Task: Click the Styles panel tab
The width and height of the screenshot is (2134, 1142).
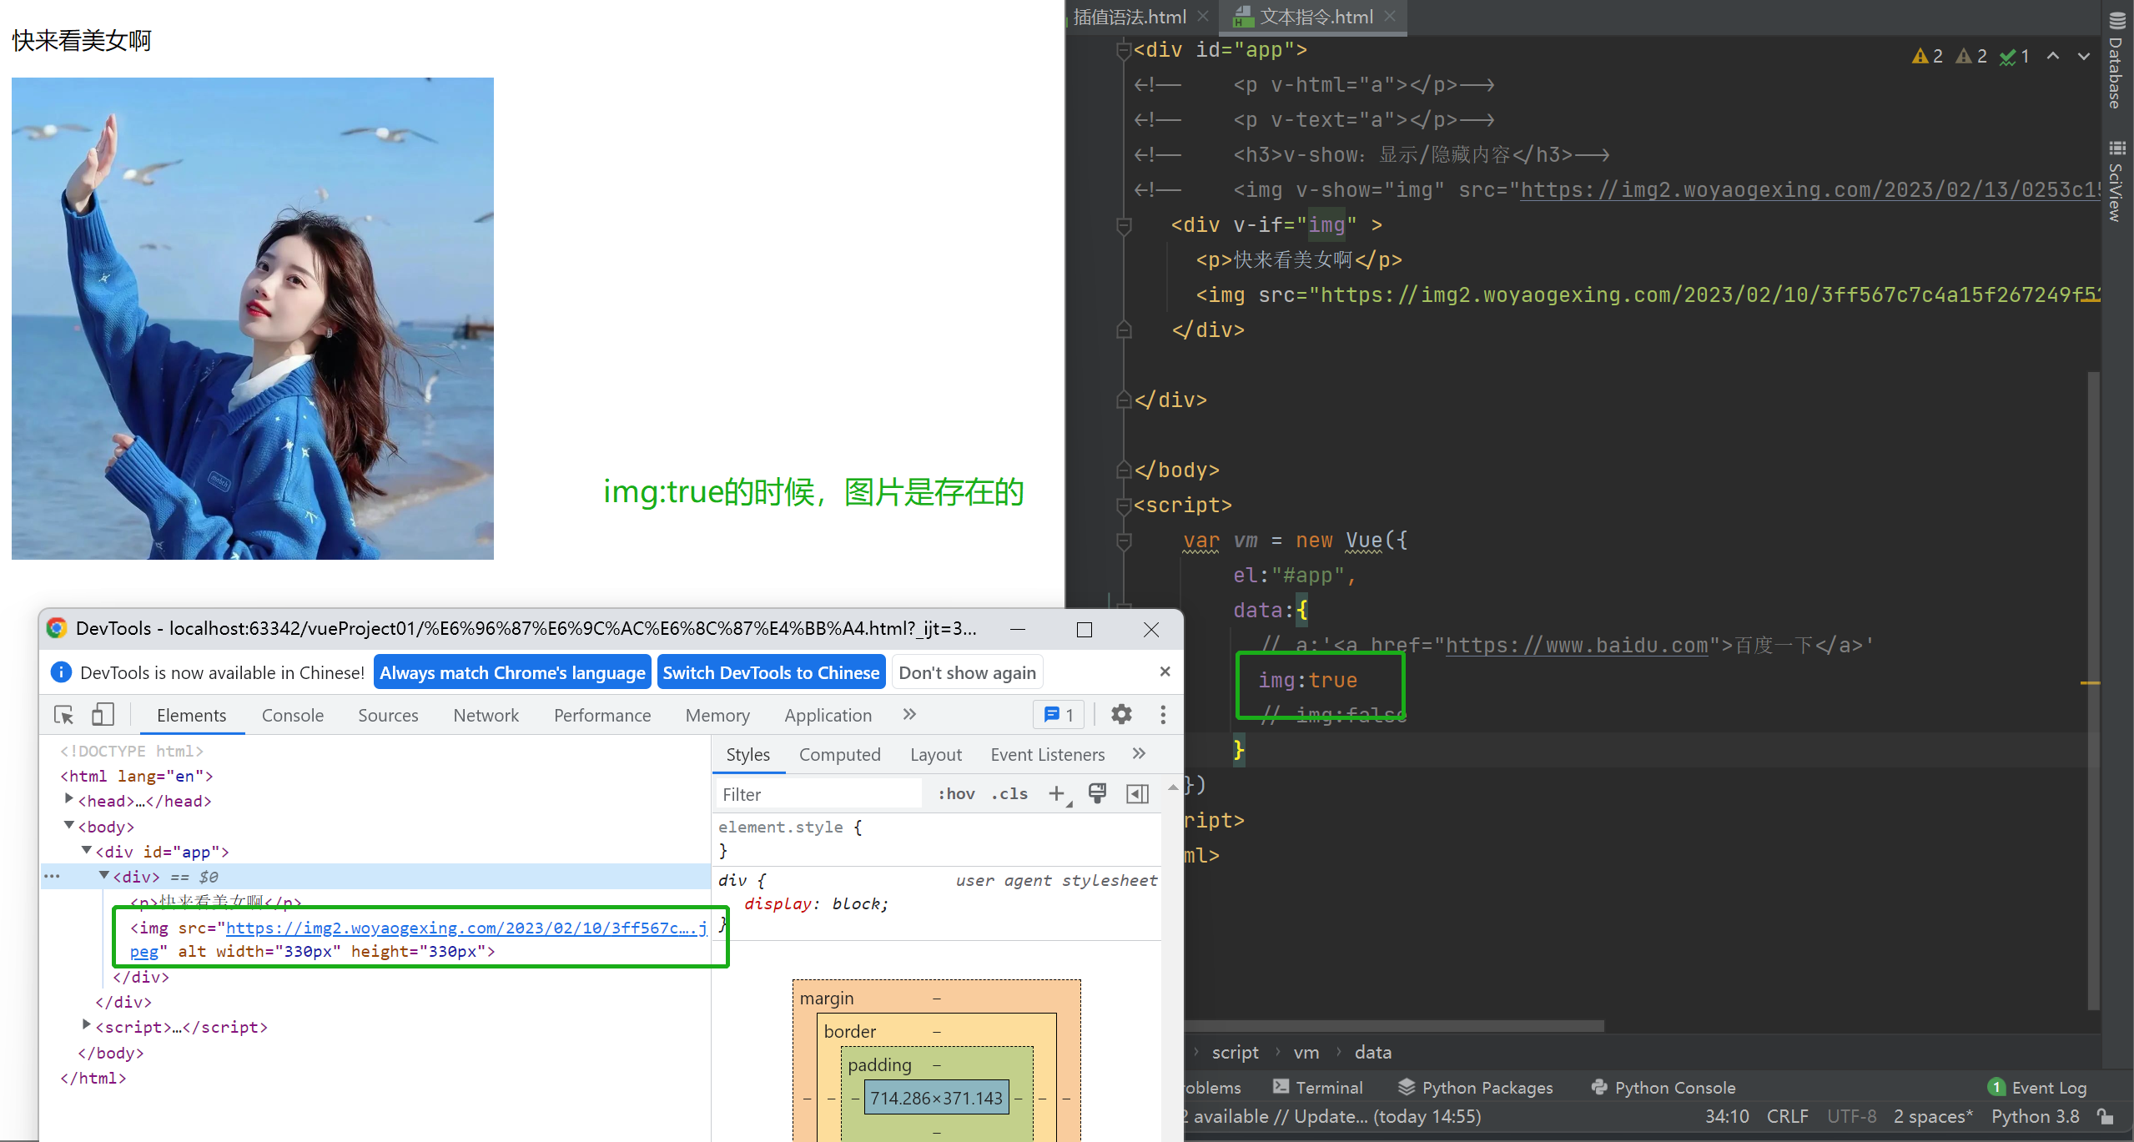Action: [747, 754]
